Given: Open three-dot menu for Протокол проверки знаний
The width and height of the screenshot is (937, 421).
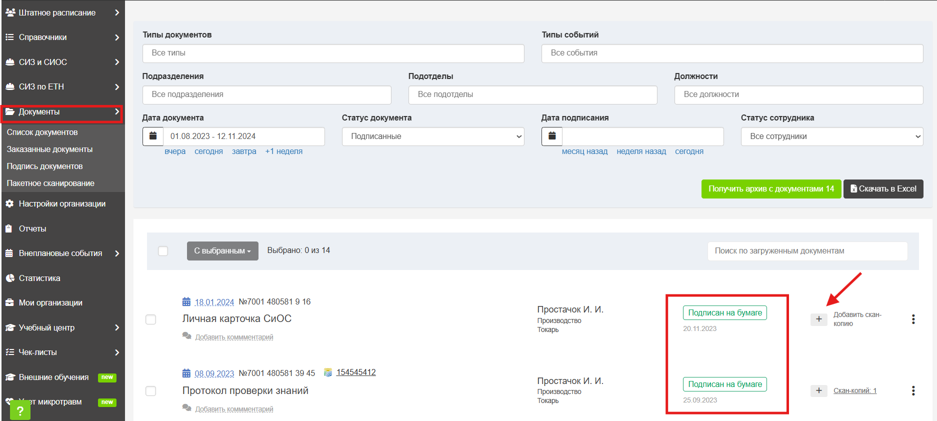Looking at the screenshot, I should pos(913,390).
